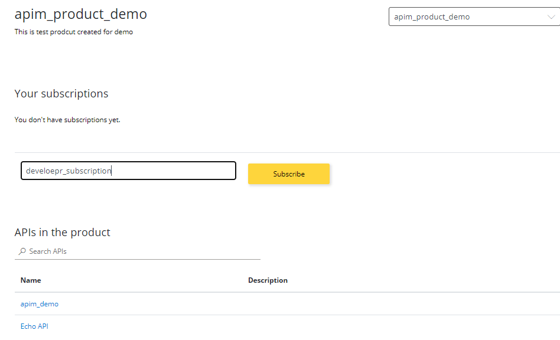The height and width of the screenshot is (340, 560).
Task: Open the Echo API details
Action: (34, 326)
